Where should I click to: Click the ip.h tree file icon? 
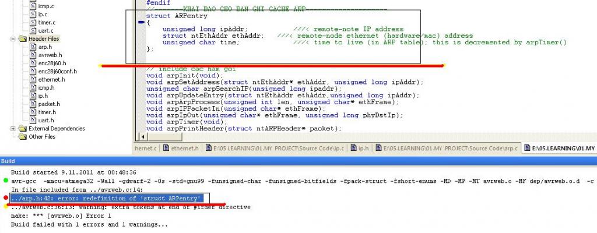tap(33, 96)
